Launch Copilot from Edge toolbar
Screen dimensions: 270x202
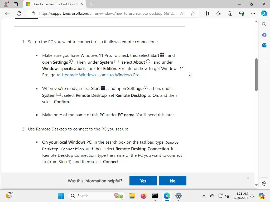click(264, 13)
